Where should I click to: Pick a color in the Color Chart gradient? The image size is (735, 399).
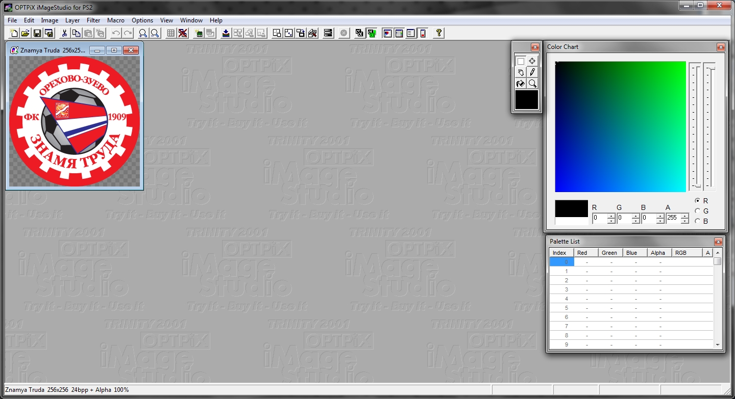pos(620,126)
